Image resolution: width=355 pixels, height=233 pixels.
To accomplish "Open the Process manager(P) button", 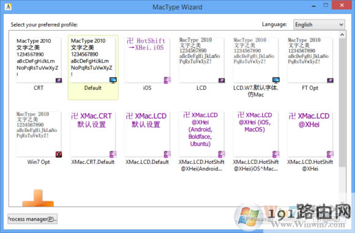I will click(32, 219).
